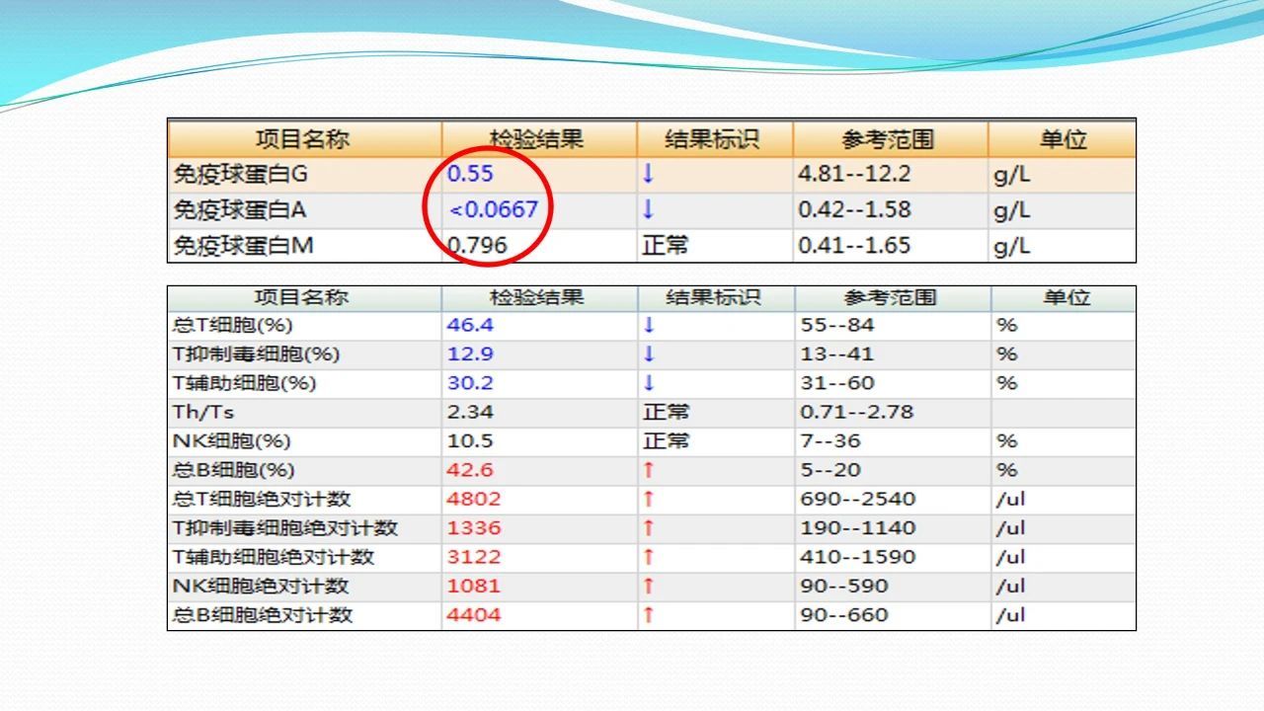This screenshot has height=711, width=1264.
Task: Click the 12.9 result value
Action: [x=470, y=354]
